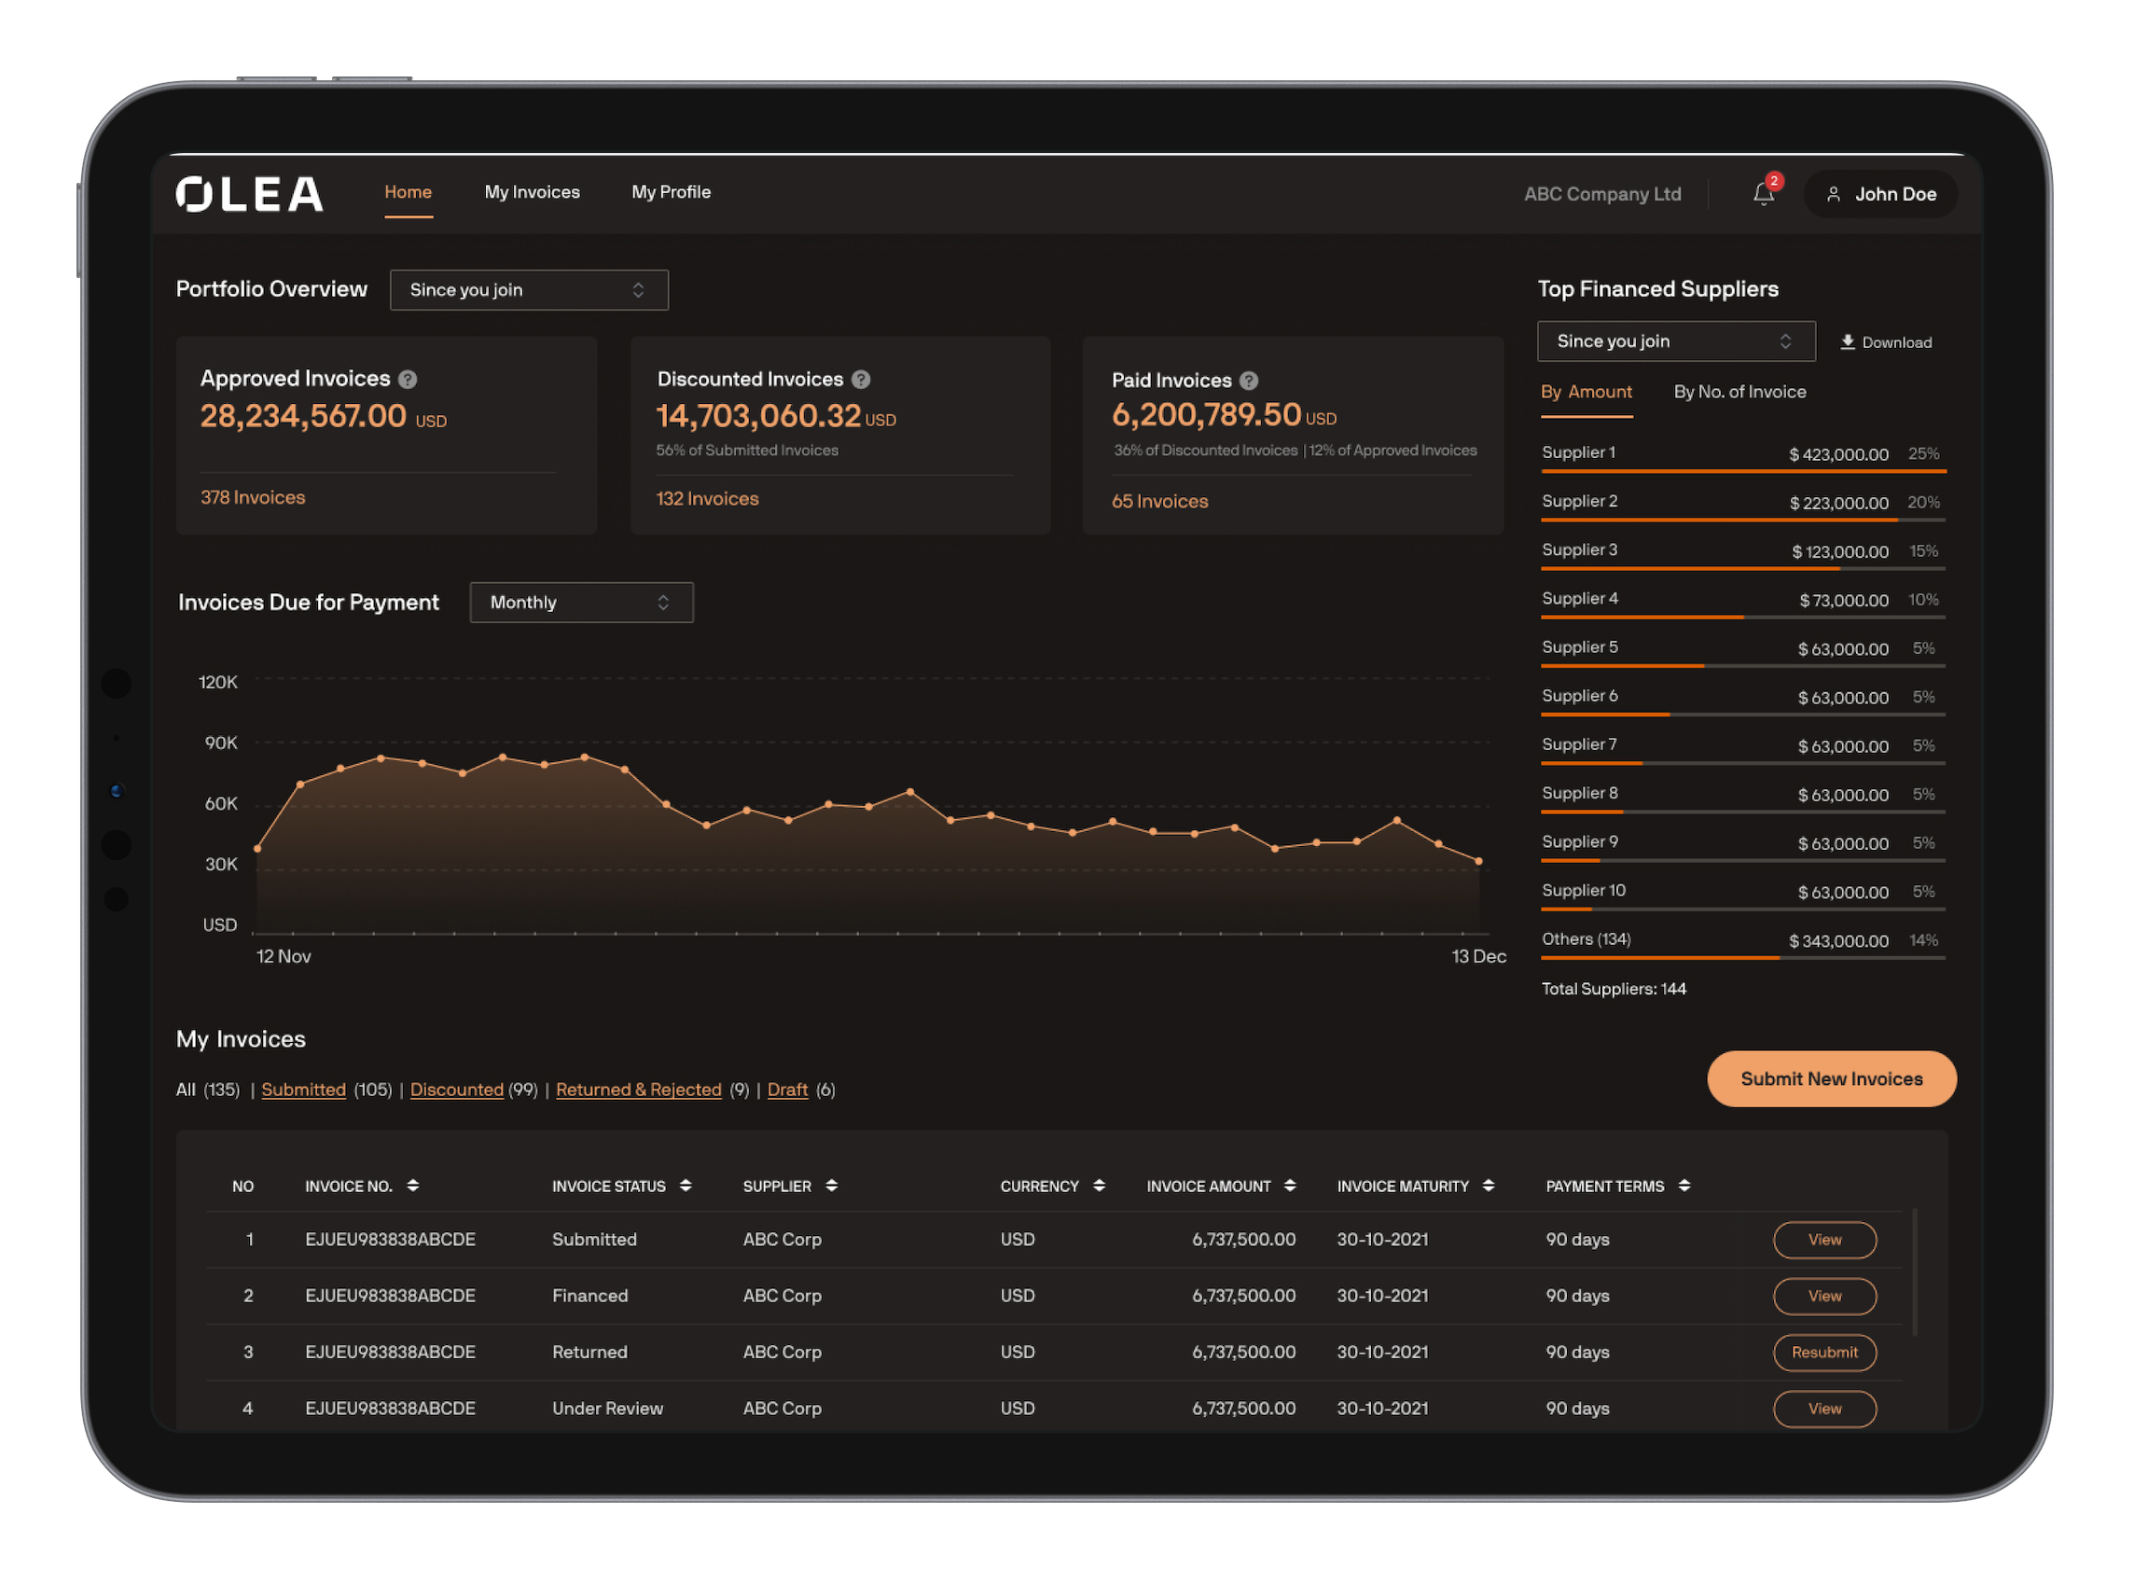Expand the Monthly interval dropdown
Screen dimensions: 2134x1583
click(x=581, y=602)
